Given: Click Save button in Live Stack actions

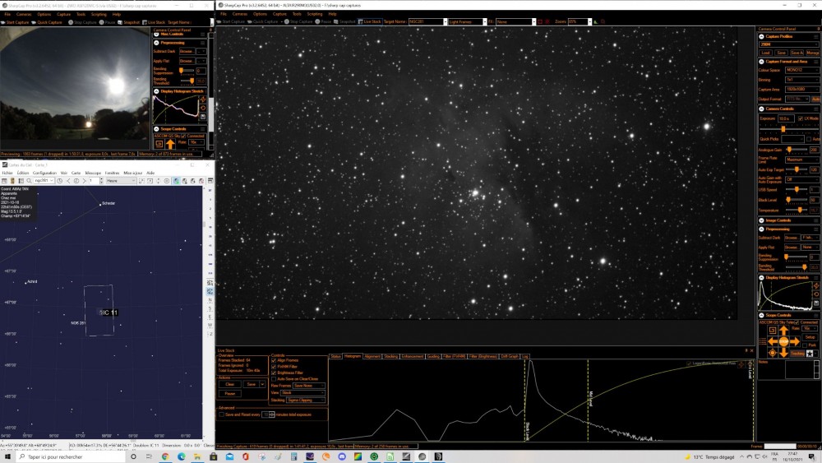Looking at the screenshot, I should pyautogui.click(x=251, y=384).
